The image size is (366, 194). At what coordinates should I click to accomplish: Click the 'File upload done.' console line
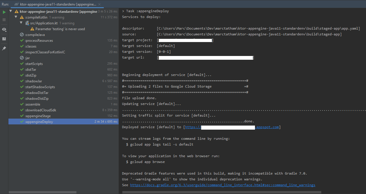[139, 98]
